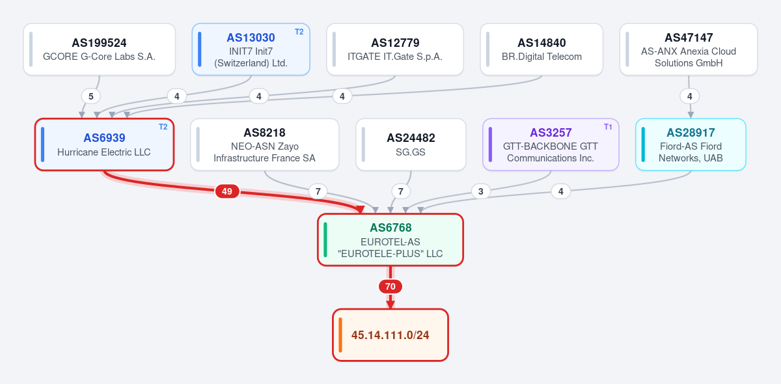781x384 pixels.
Task: Click the 3 edge count badge
Action: (x=481, y=191)
